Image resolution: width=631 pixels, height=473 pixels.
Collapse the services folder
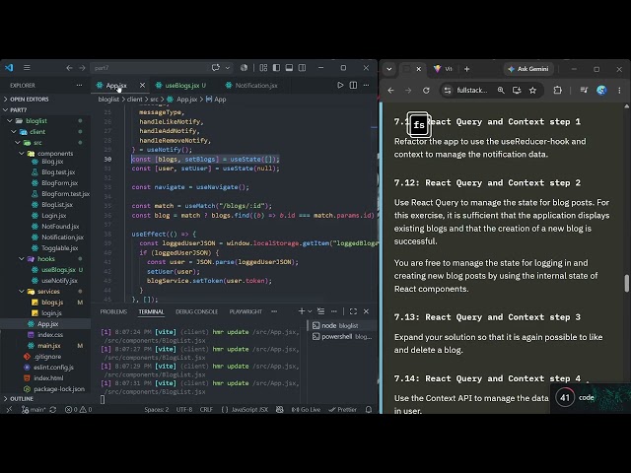(48, 292)
